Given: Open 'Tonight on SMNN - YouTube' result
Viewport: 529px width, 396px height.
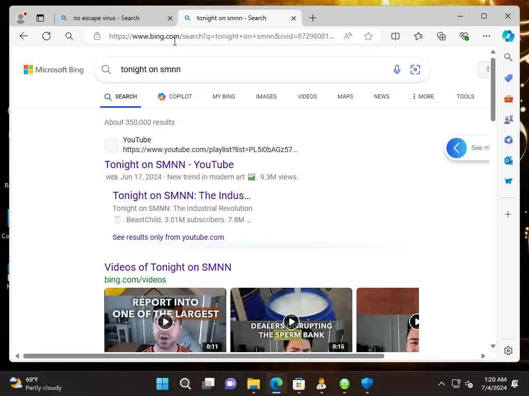Looking at the screenshot, I should [169, 164].
